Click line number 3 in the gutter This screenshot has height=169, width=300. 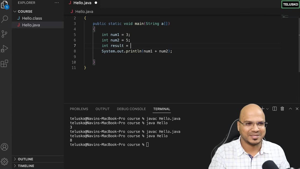(x=75, y=24)
